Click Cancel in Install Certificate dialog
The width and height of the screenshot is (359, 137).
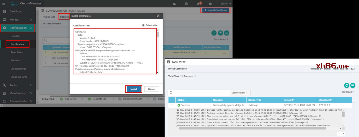tap(151, 89)
